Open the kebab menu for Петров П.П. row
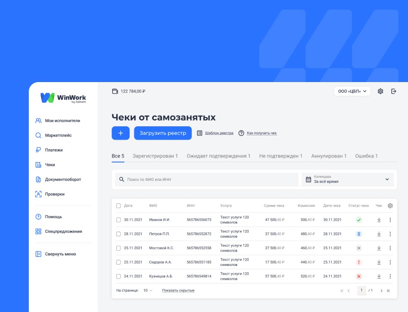This screenshot has height=312, width=408. click(390, 234)
